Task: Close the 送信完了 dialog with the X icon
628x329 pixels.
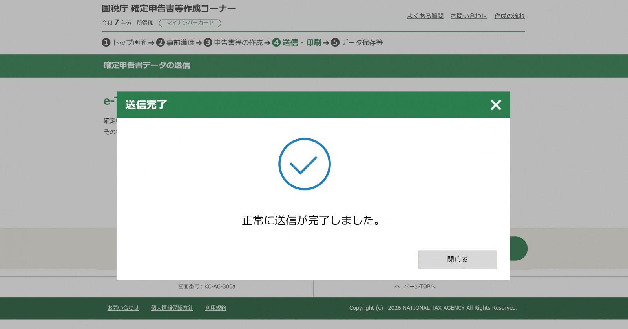Action: pyautogui.click(x=496, y=105)
